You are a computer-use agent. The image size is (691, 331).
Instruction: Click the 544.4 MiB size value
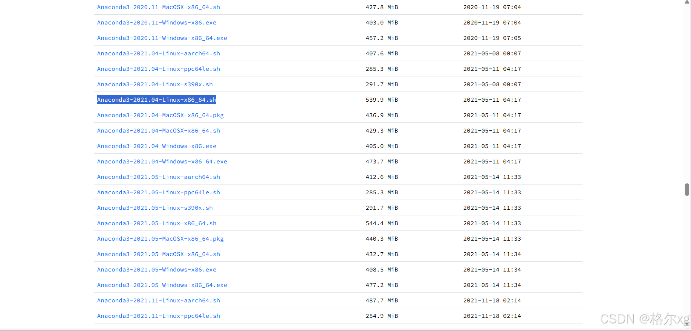point(382,223)
